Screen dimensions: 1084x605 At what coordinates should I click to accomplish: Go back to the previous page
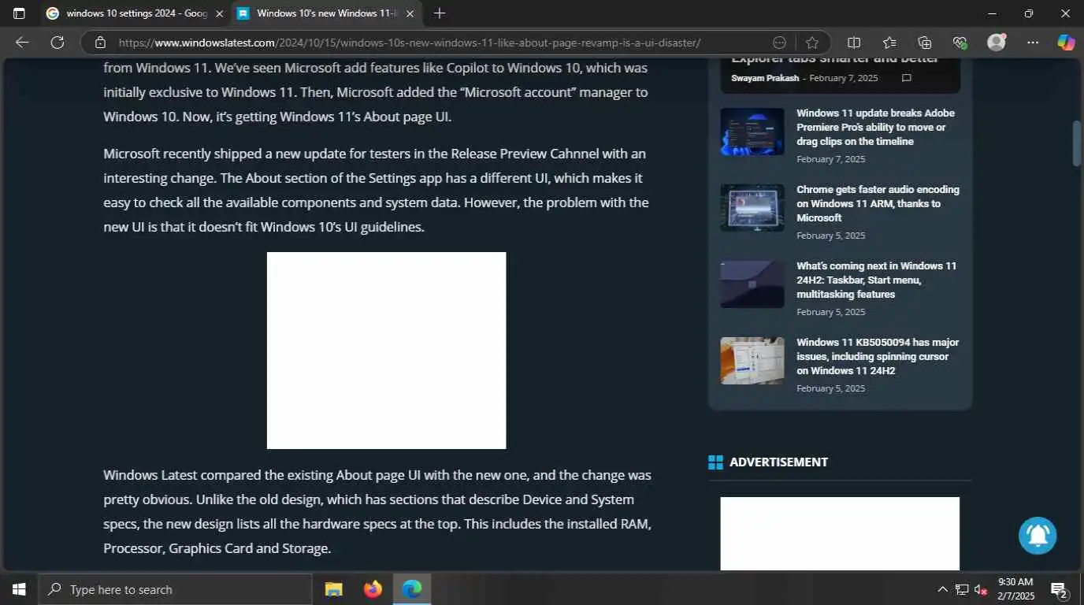(x=22, y=43)
